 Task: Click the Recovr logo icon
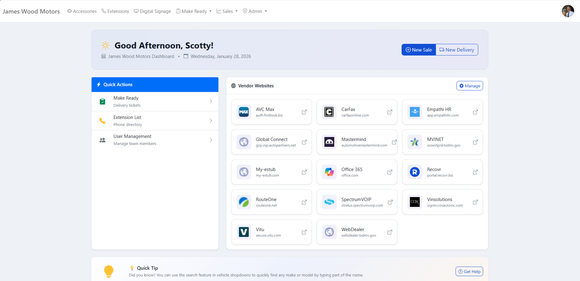tap(415, 172)
